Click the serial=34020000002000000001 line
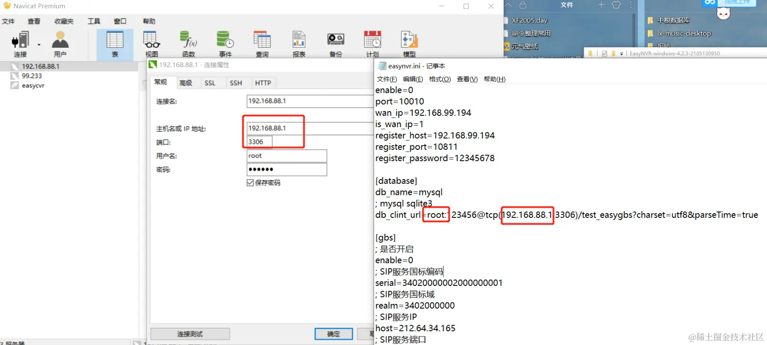Screen dimensions: 767x345 pos(439,283)
